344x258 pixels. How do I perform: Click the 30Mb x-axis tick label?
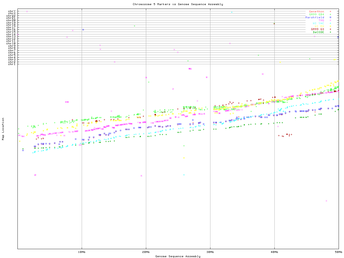tap(210, 252)
